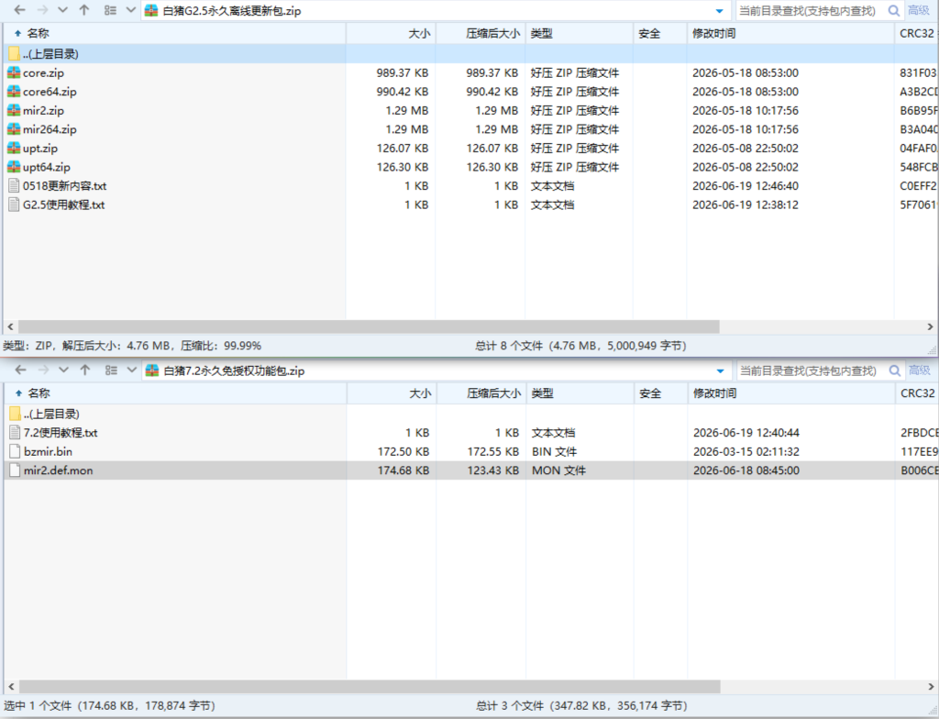
Task: Select G2.5使用教程.txt document icon
Action: pyautogui.click(x=14, y=205)
